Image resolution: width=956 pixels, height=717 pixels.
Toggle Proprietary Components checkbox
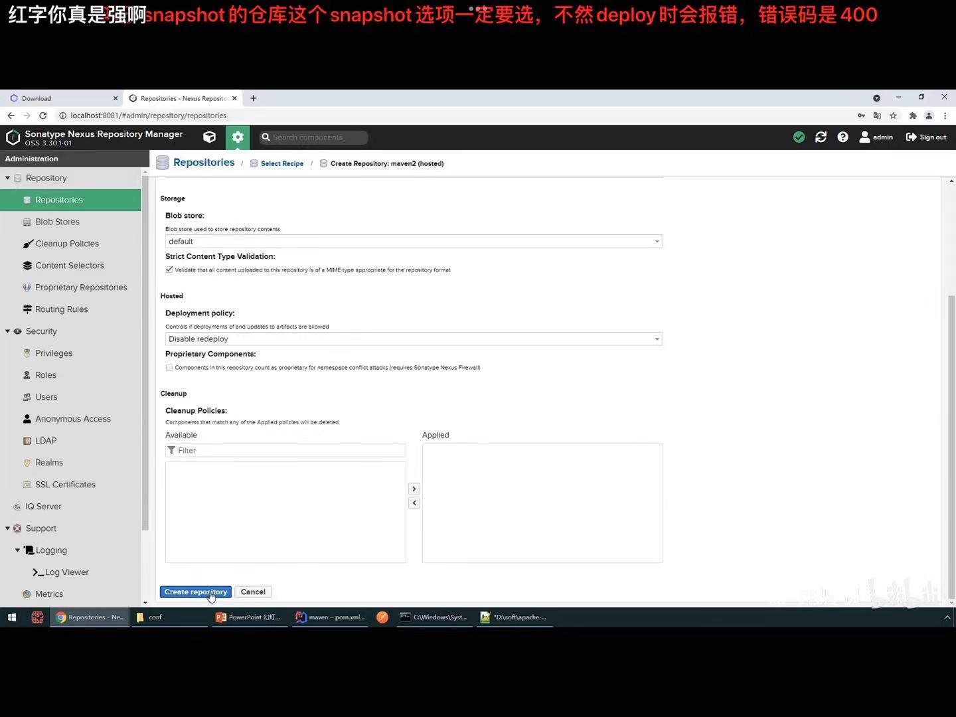pos(169,367)
